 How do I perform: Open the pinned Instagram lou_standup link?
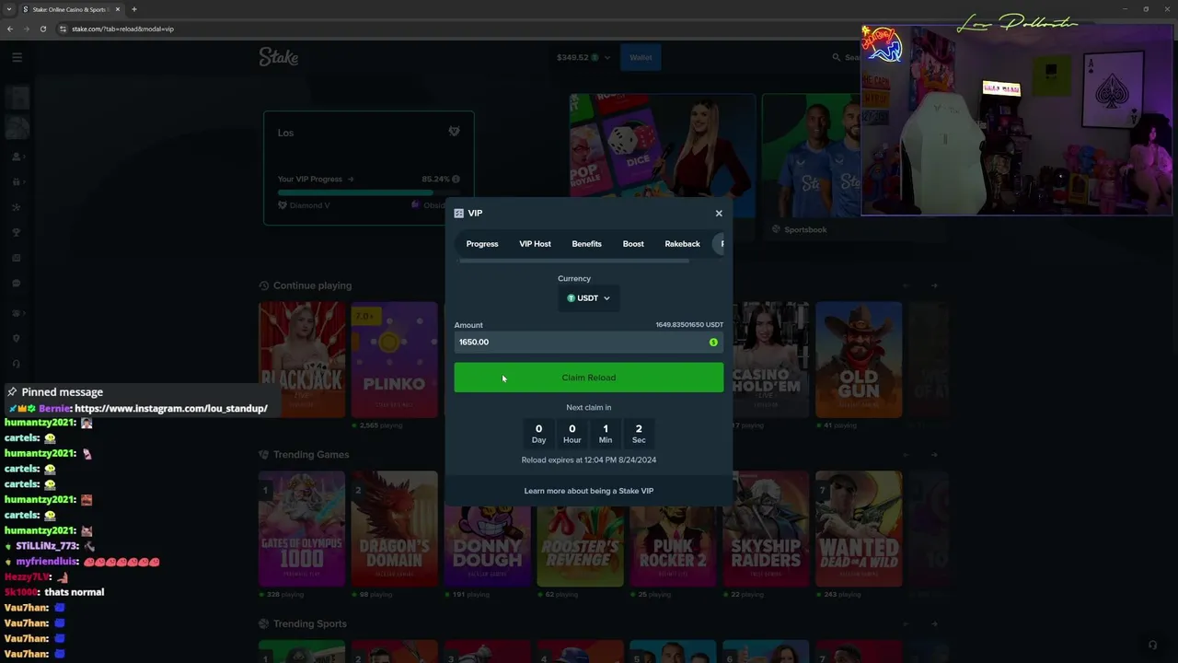[171, 409]
